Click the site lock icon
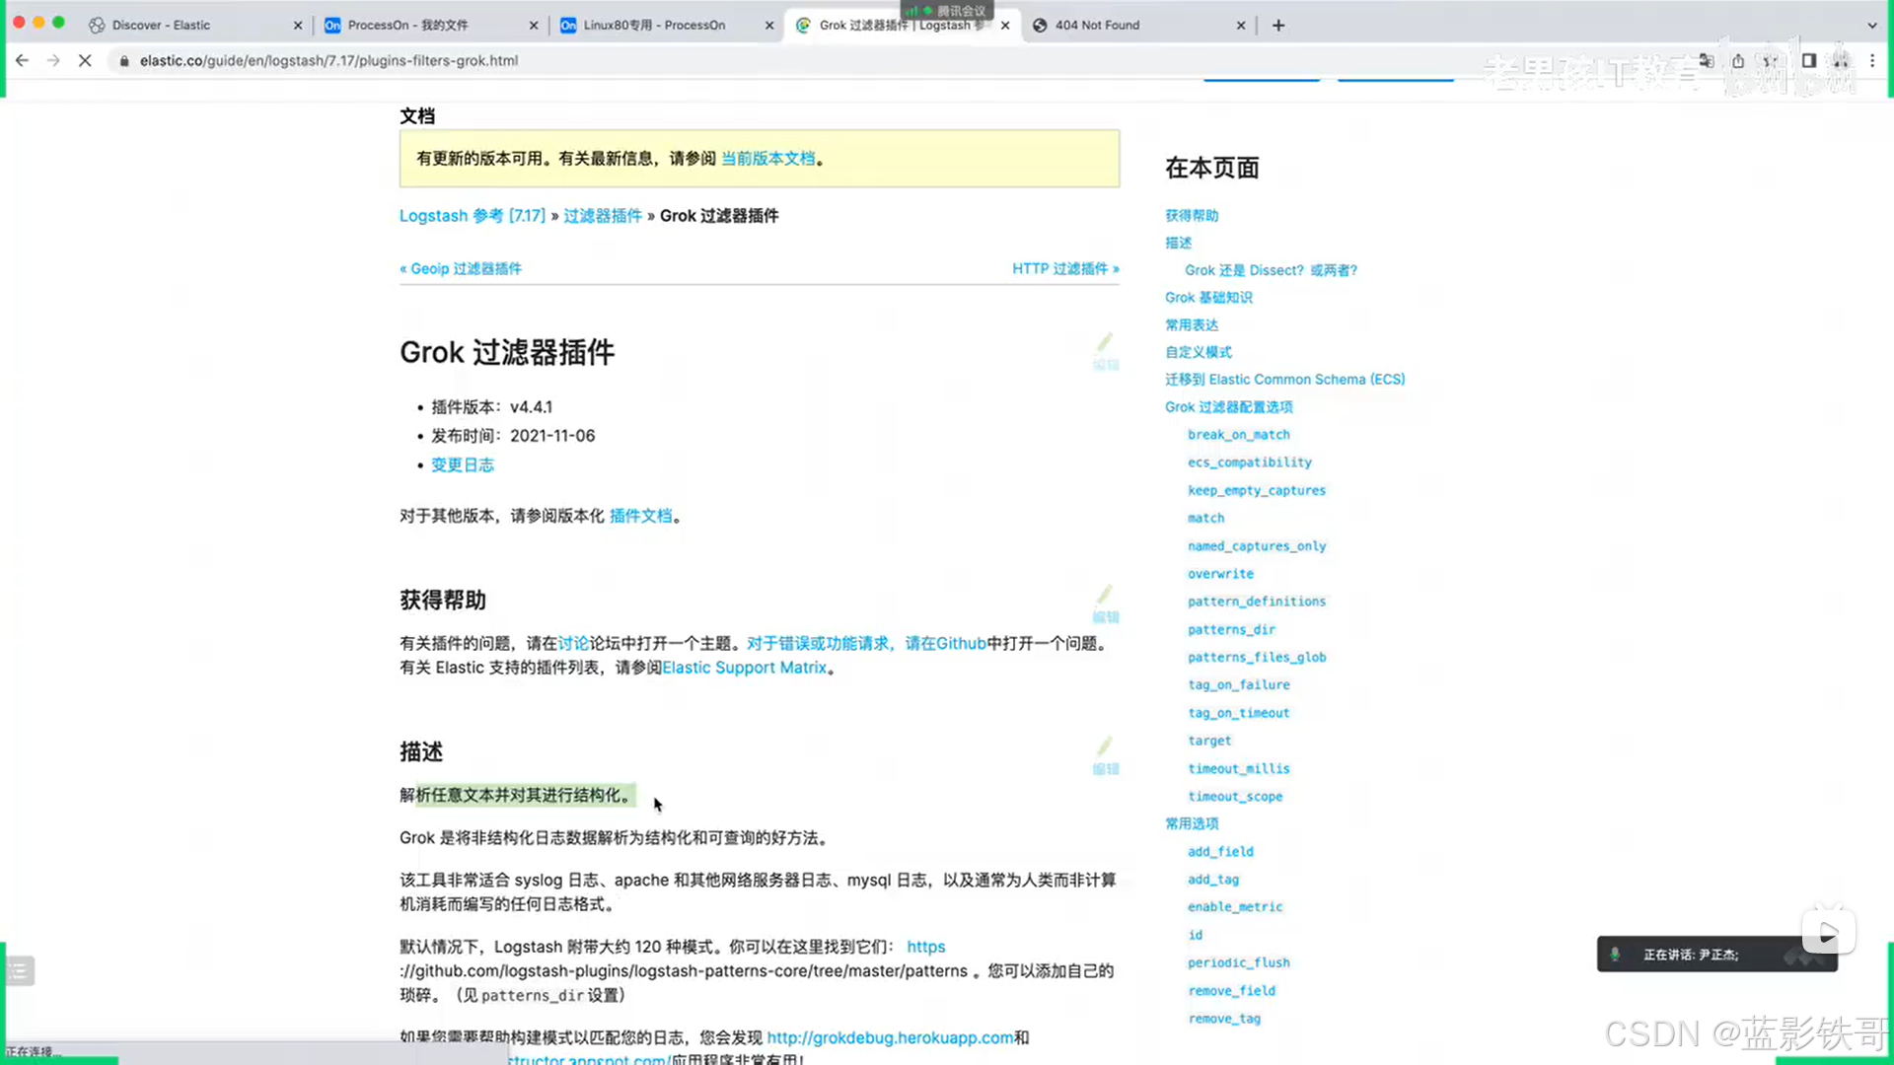Screen dimensions: 1894x1065 click(124, 60)
